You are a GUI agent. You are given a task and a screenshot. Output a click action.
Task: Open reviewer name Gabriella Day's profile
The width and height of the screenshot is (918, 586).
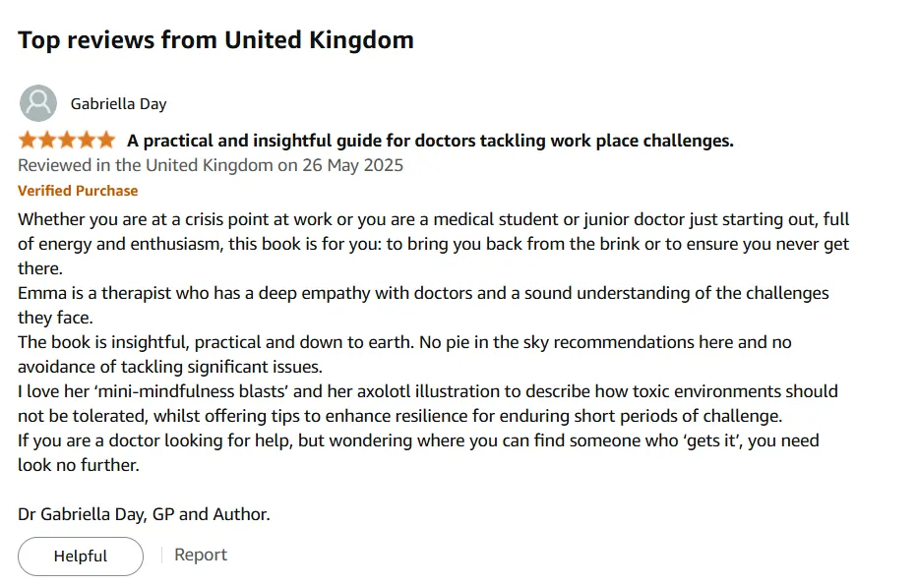point(118,103)
